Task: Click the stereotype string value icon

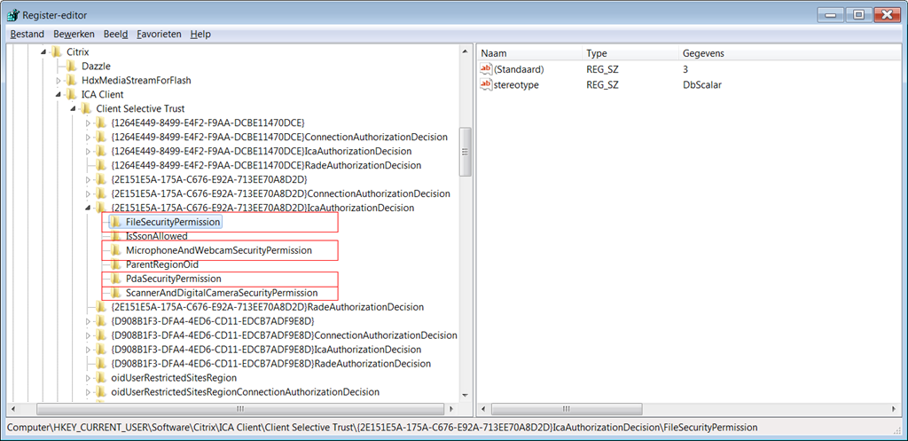Action: (485, 84)
